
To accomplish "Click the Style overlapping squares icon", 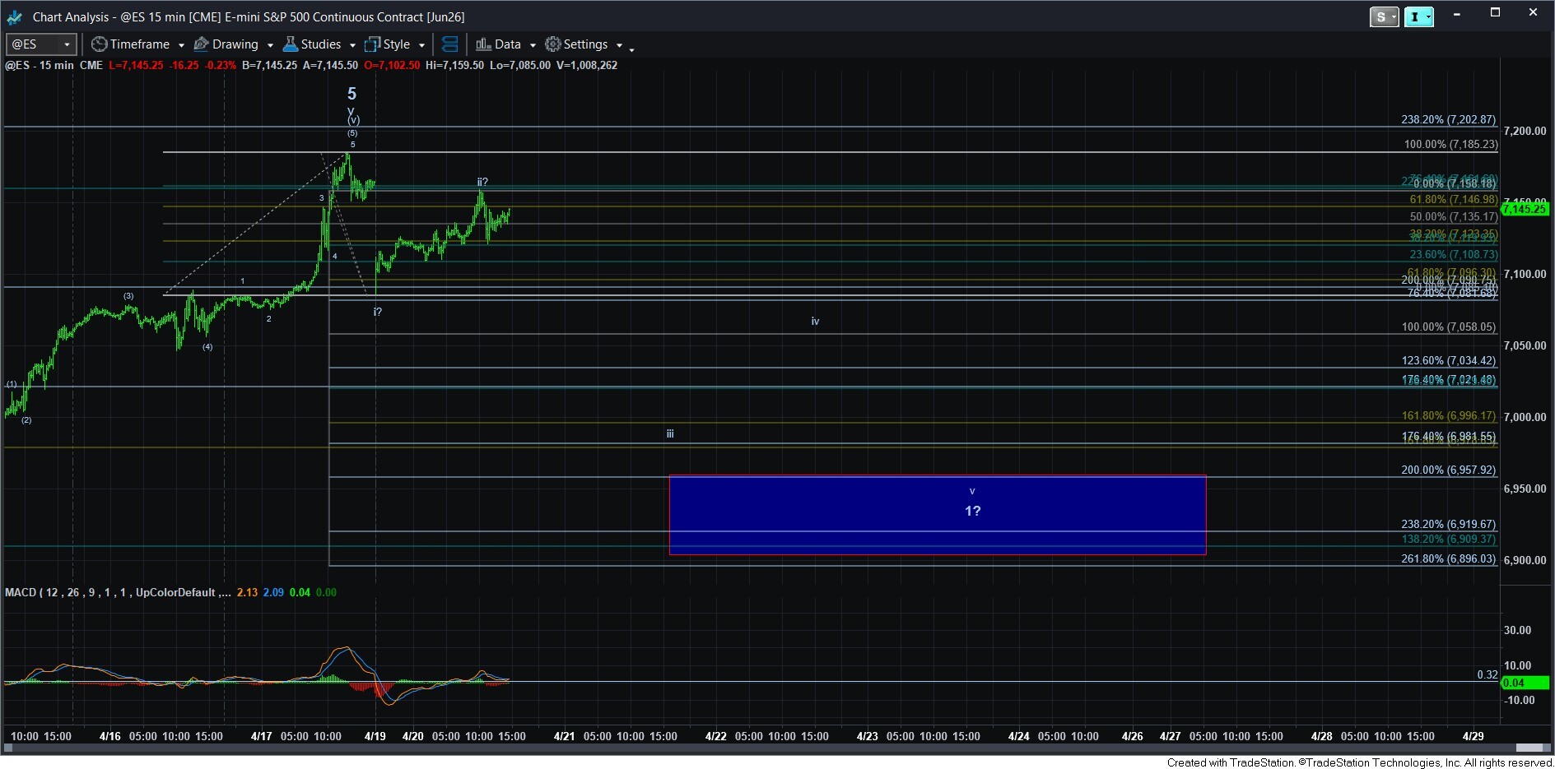I will pos(373,44).
